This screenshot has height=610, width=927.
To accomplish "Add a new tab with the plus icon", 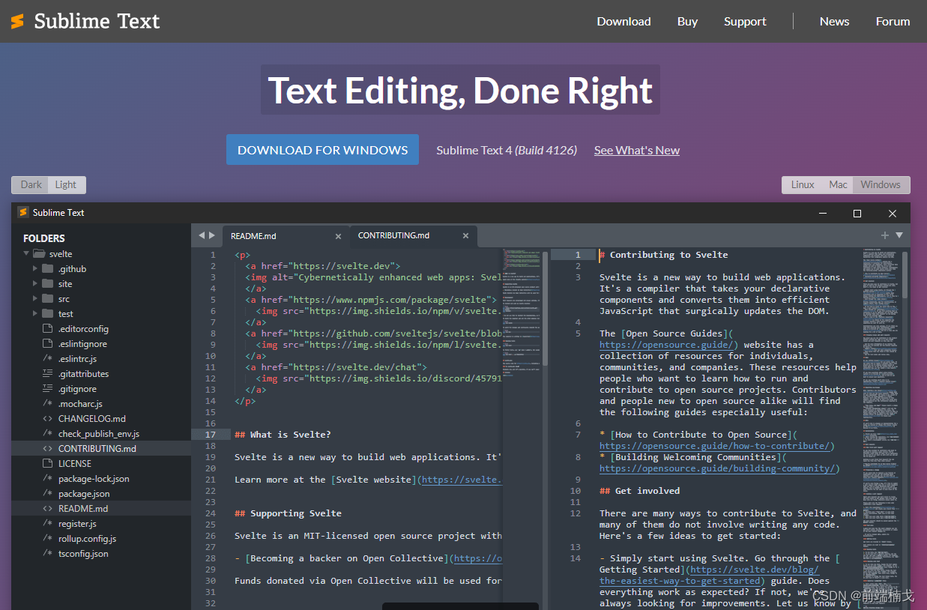I will pos(885,235).
